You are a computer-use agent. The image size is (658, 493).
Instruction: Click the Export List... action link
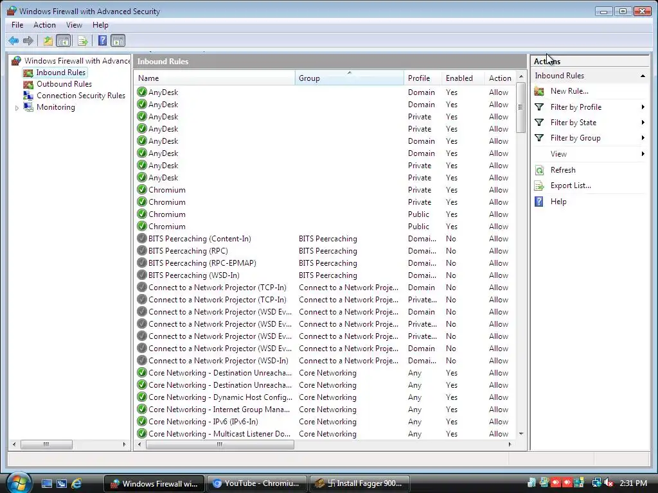(x=571, y=186)
